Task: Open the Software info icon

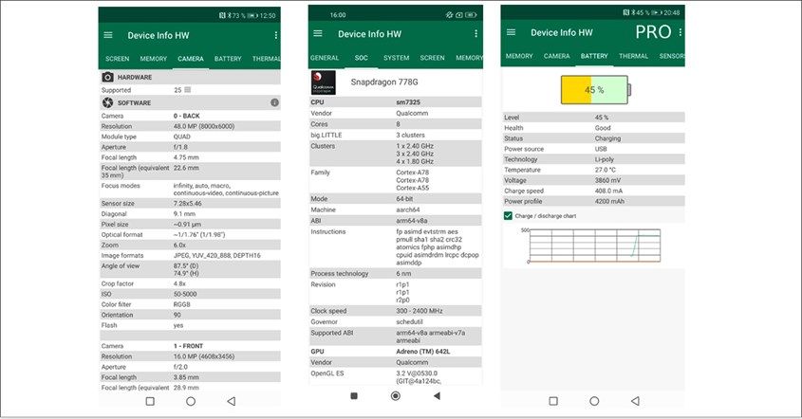Action: [x=274, y=102]
